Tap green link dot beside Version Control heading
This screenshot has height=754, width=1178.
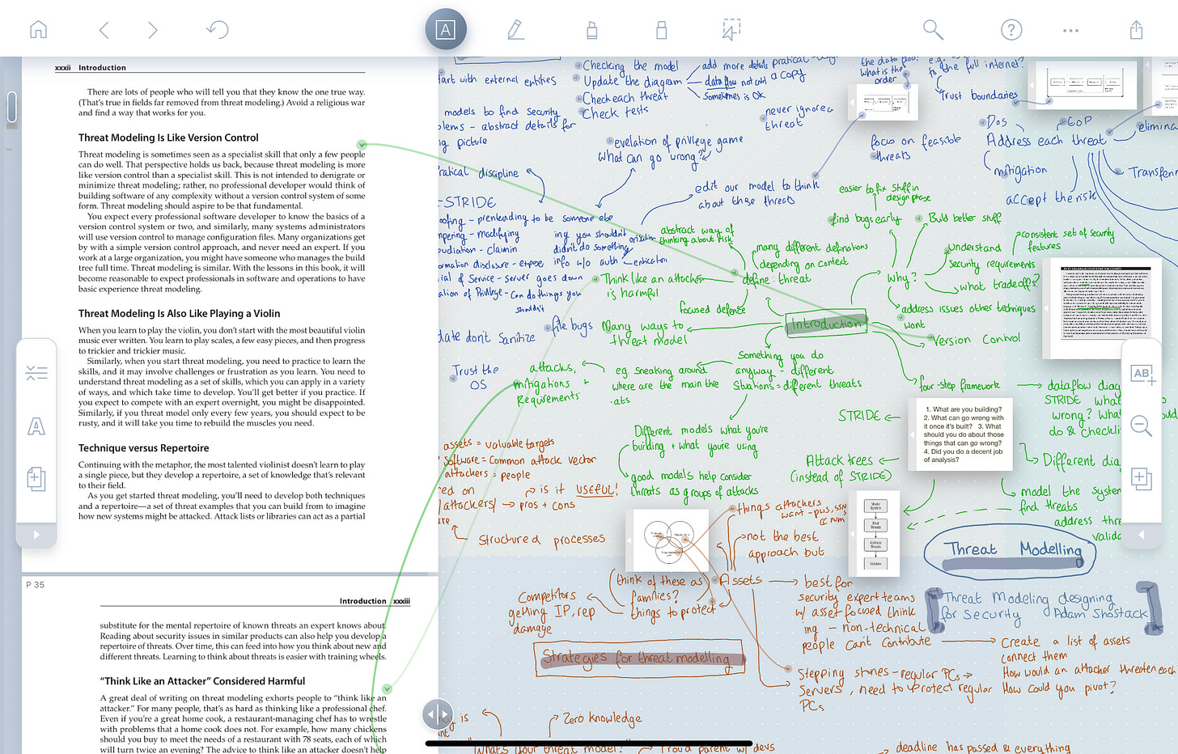362,145
